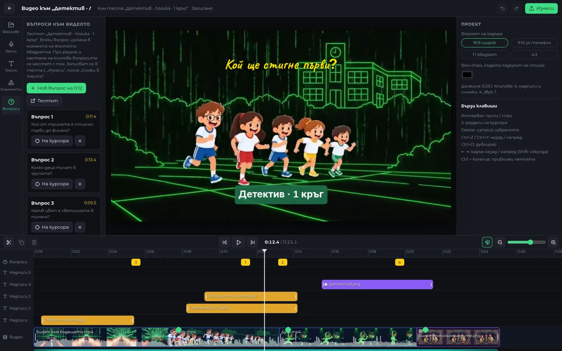Screen dimensions: 562x351
Task: Set Въпрос 1 to cursor position
Action: 52,141
